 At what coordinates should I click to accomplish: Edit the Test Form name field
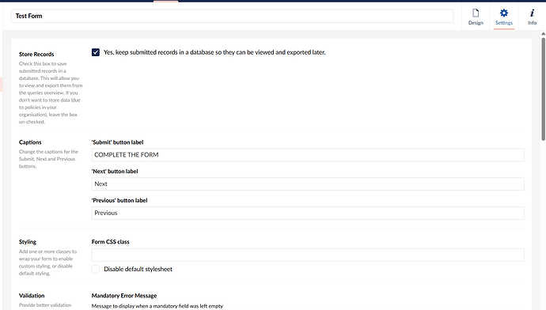[x=233, y=16]
